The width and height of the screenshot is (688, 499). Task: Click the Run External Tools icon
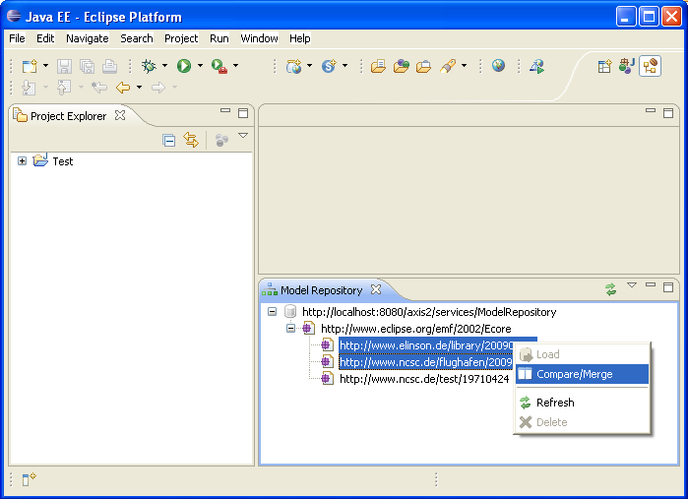click(x=219, y=66)
